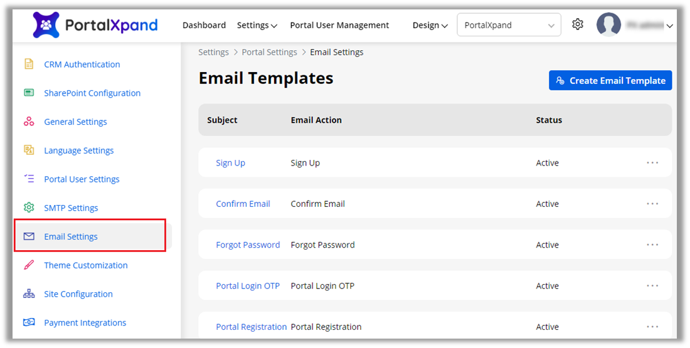
Task: Expand the Settings menu in top navigation
Action: coord(257,25)
